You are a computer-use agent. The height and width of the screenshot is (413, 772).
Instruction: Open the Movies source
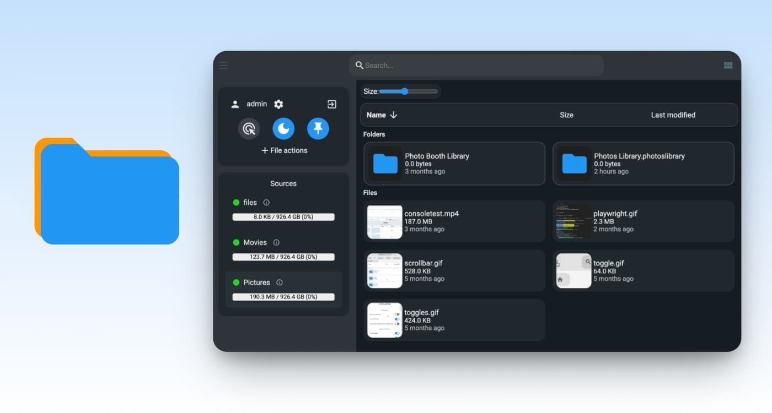[x=255, y=242]
